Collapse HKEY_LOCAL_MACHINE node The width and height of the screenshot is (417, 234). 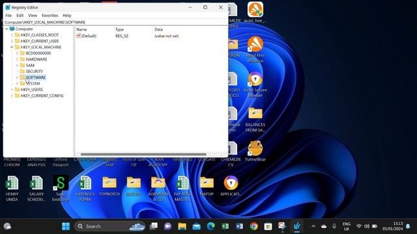12,47
